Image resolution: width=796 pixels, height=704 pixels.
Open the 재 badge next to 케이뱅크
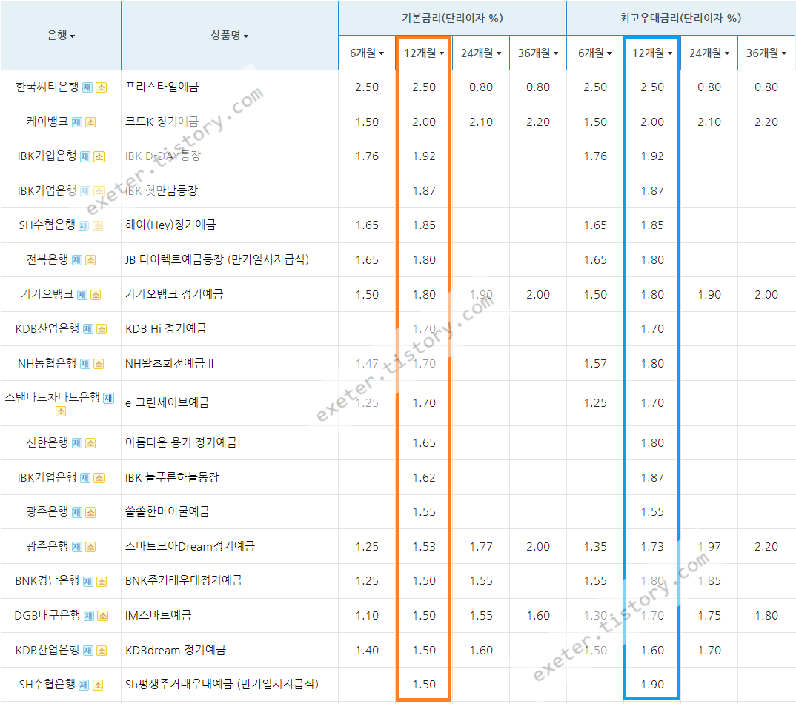click(x=76, y=122)
